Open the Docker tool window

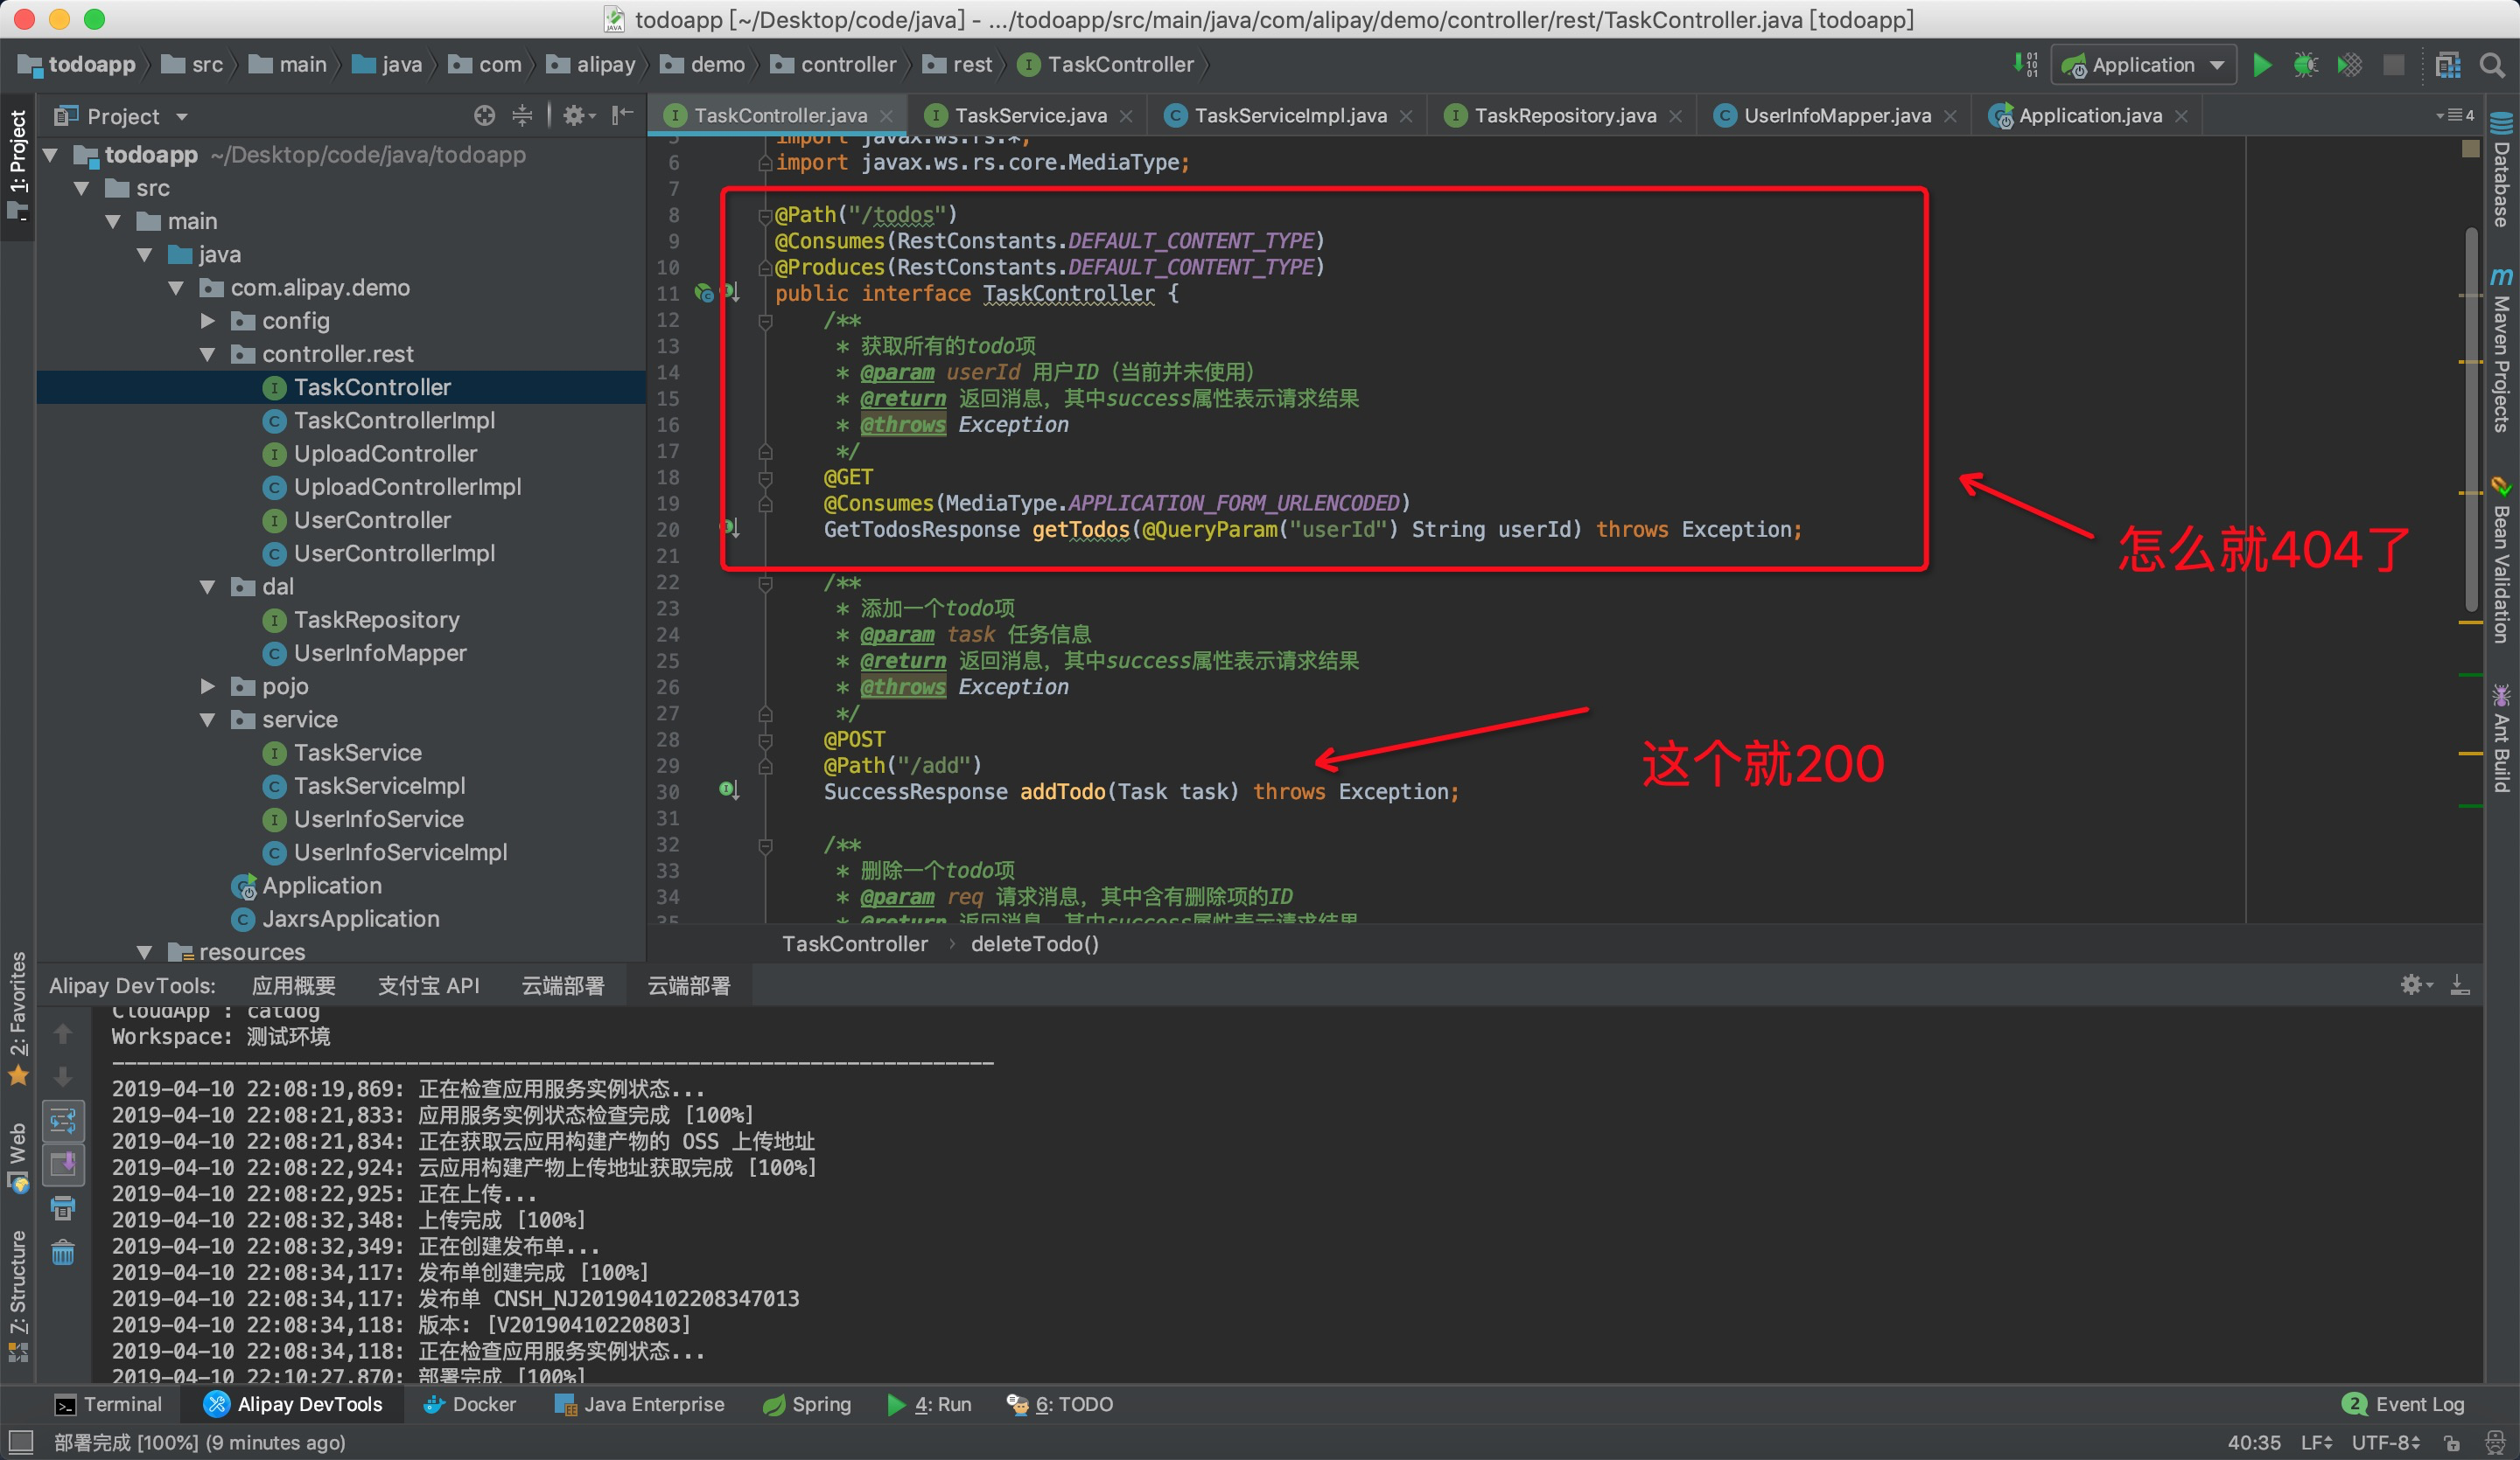pos(469,1404)
